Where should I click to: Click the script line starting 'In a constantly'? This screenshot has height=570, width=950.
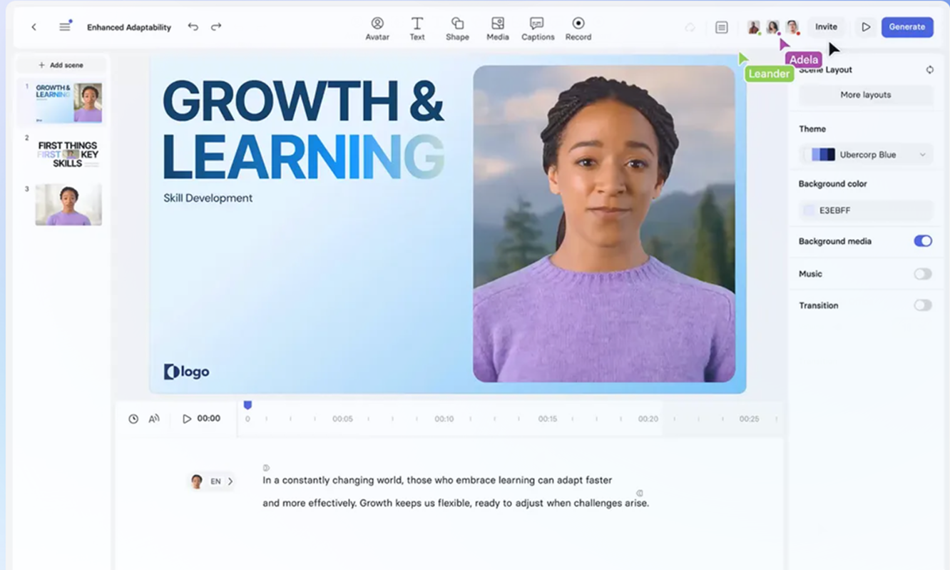(437, 480)
